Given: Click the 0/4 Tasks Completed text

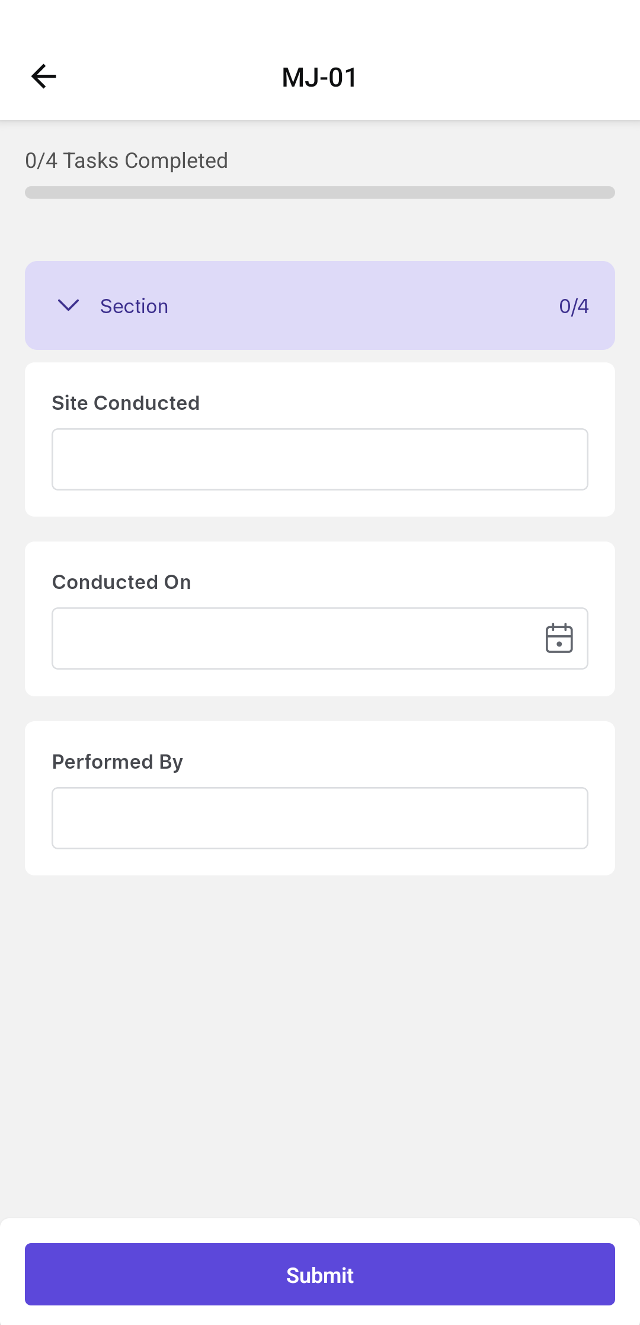Looking at the screenshot, I should pos(126,161).
